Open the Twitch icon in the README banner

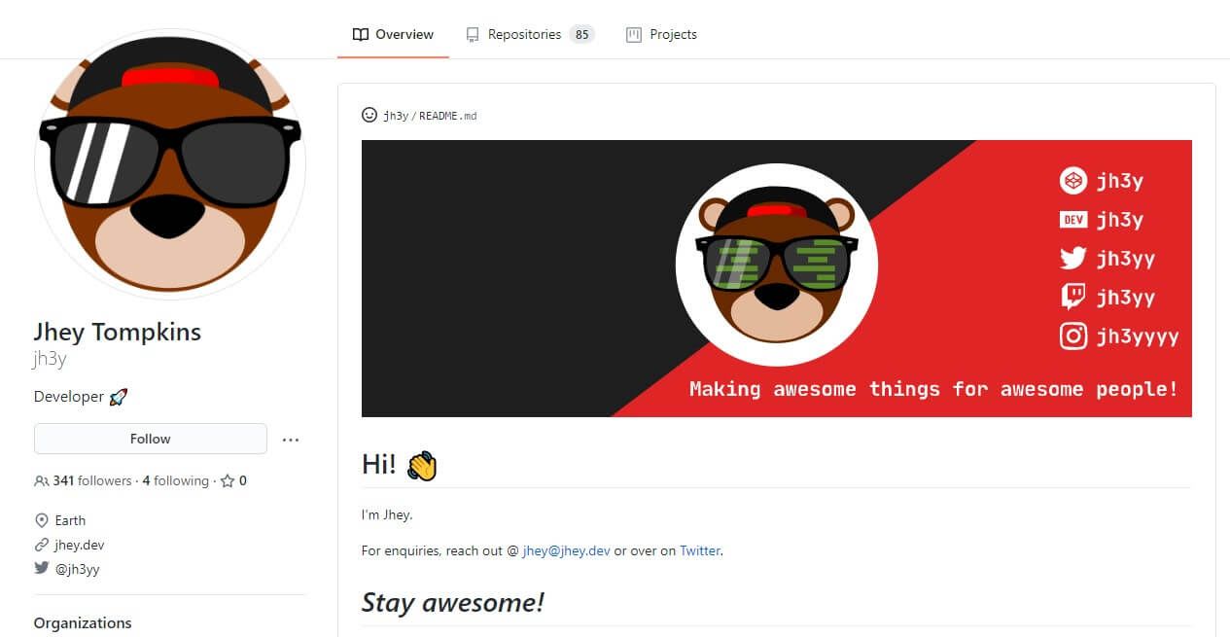pyautogui.click(x=1072, y=297)
